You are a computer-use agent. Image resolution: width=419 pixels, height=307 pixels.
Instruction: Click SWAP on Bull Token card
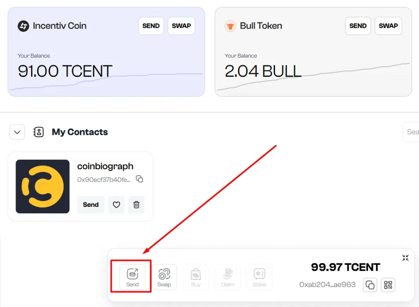[388, 26]
